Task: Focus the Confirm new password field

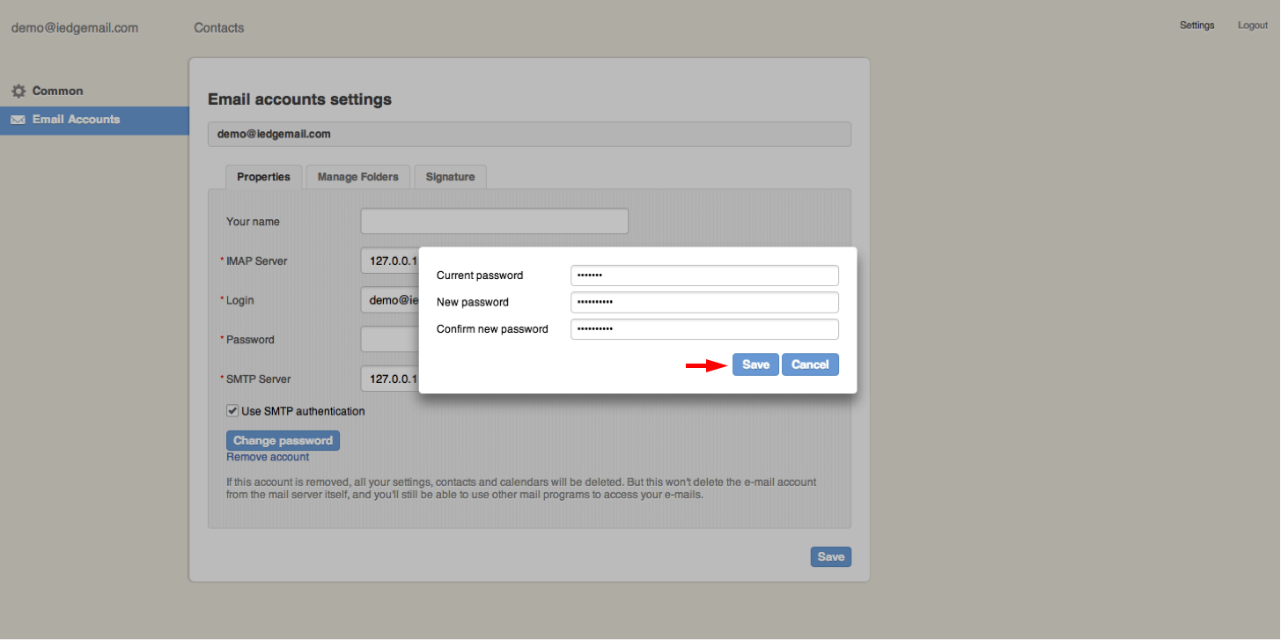Action: click(x=704, y=329)
